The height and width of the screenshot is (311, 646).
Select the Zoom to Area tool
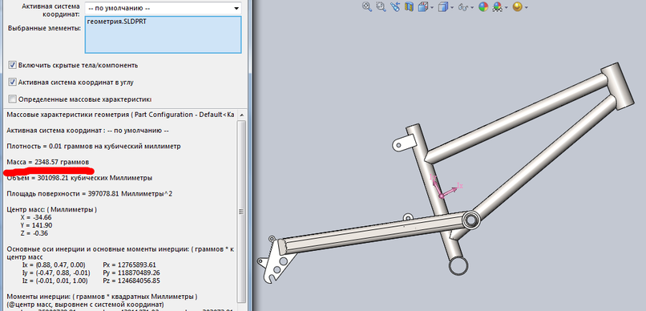click(381, 6)
